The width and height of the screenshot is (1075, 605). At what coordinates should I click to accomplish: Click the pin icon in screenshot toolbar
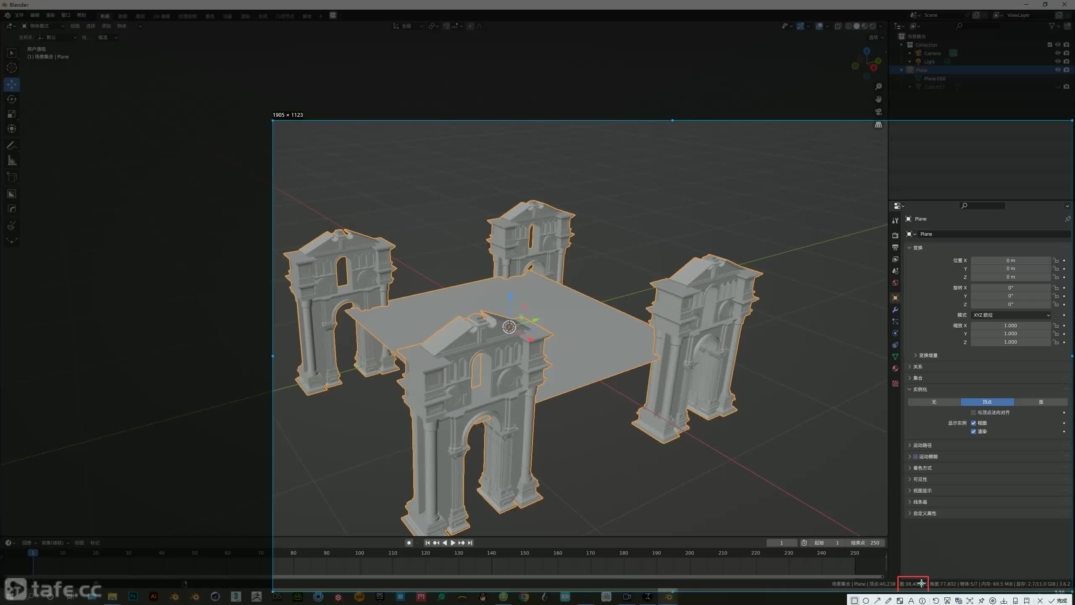[981, 601]
